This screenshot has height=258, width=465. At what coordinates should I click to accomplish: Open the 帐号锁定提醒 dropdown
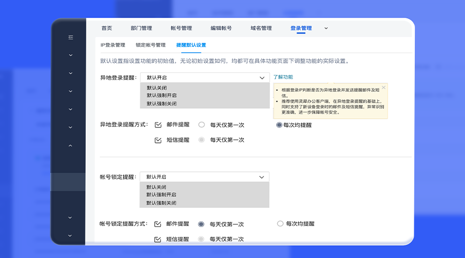pyautogui.click(x=205, y=177)
